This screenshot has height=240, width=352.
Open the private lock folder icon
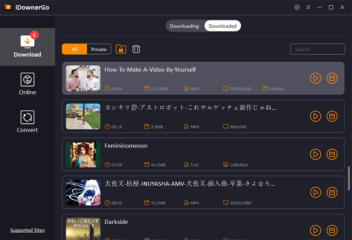click(121, 49)
